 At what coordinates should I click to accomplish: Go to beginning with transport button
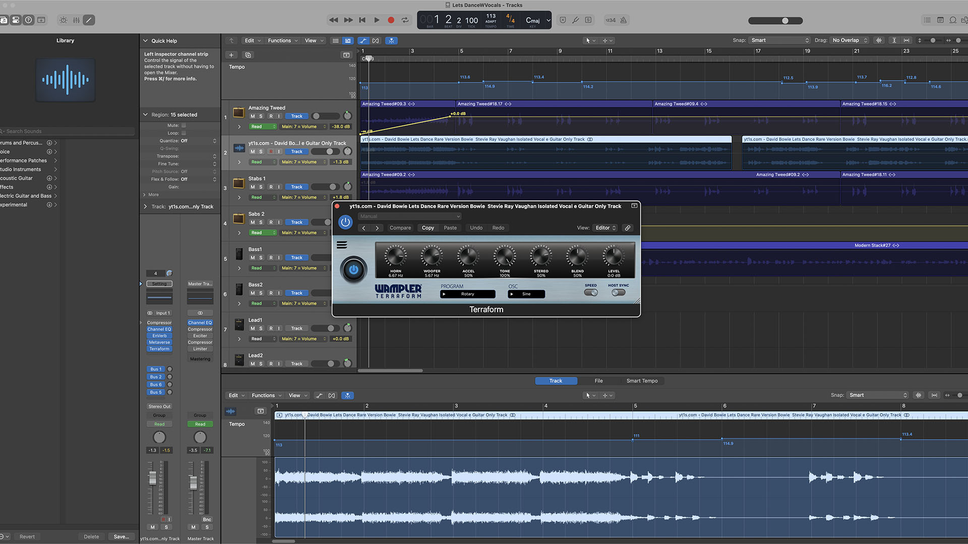[x=362, y=20]
